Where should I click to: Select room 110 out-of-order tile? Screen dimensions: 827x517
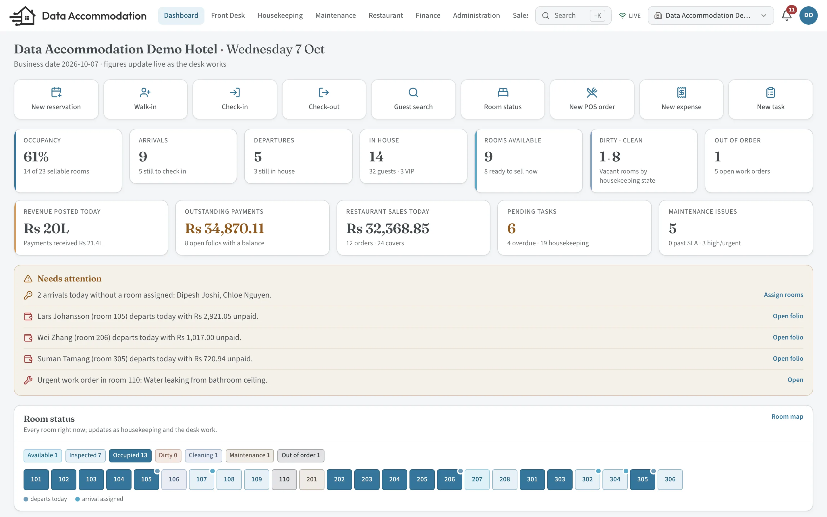284,479
